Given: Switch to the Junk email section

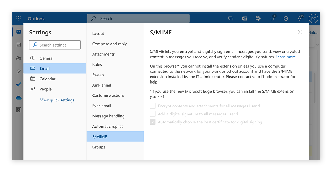Looking at the screenshot, I should (102, 85).
